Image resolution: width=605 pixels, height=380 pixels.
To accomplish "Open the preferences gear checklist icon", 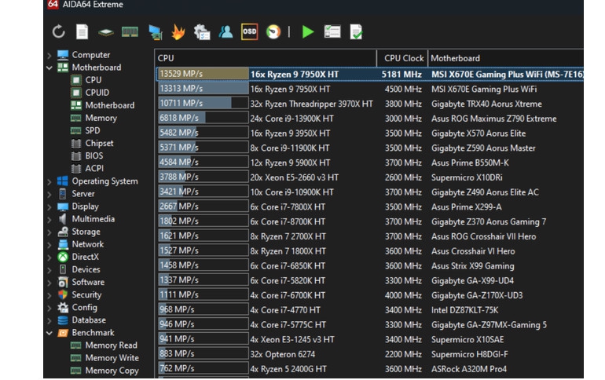I will (202, 32).
